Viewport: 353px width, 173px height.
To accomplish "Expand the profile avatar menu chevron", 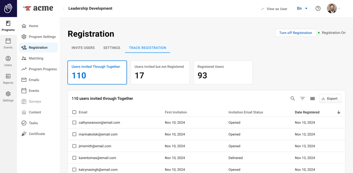I will tap(339, 8).
